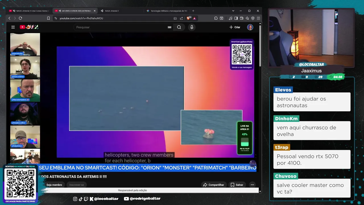Expand the tab search chevron
Viewport: 364px width, 205px height.
pyautogui.click(x=233, y=11)
